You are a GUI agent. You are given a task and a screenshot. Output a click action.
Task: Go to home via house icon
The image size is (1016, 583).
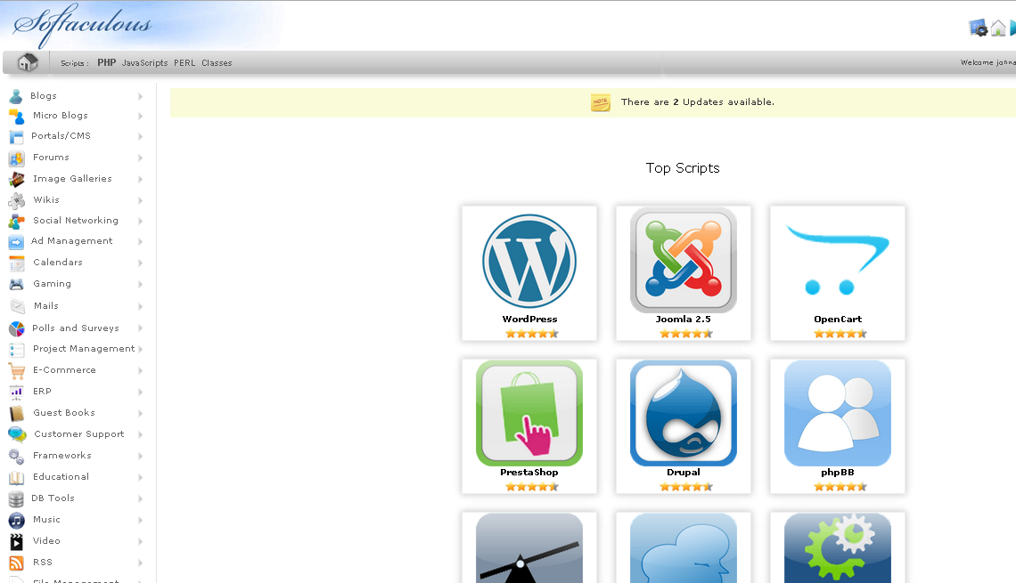tap(28, 62)
